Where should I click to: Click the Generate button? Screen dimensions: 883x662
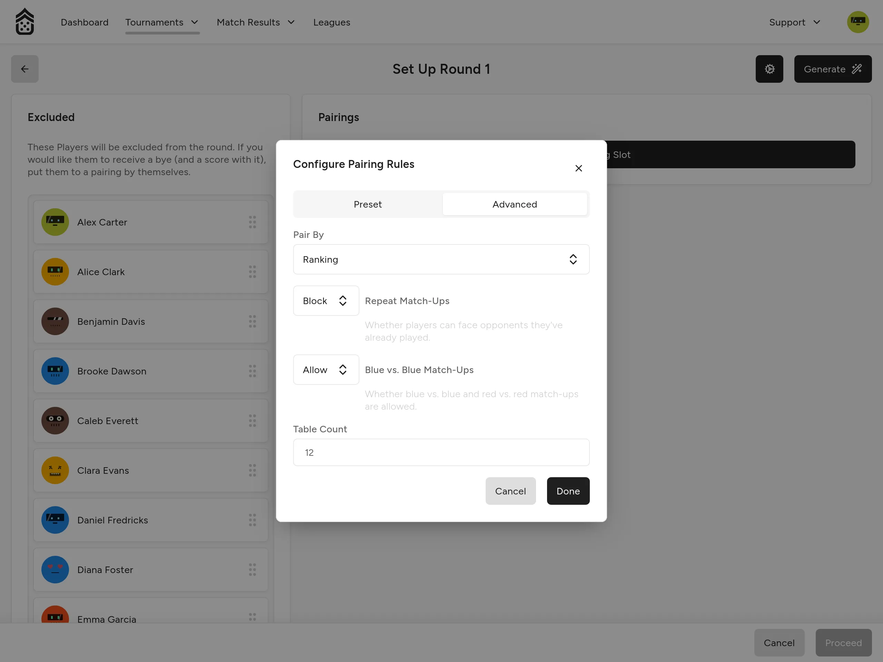[833, 69]
